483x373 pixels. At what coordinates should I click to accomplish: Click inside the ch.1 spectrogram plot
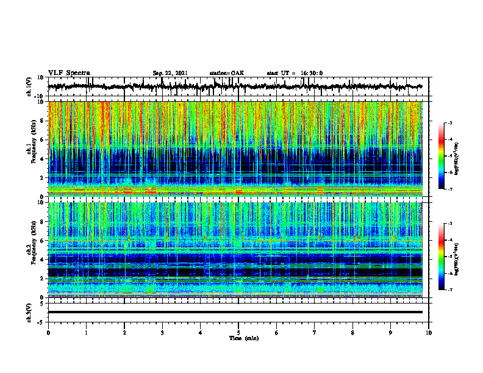pos(235,149)
